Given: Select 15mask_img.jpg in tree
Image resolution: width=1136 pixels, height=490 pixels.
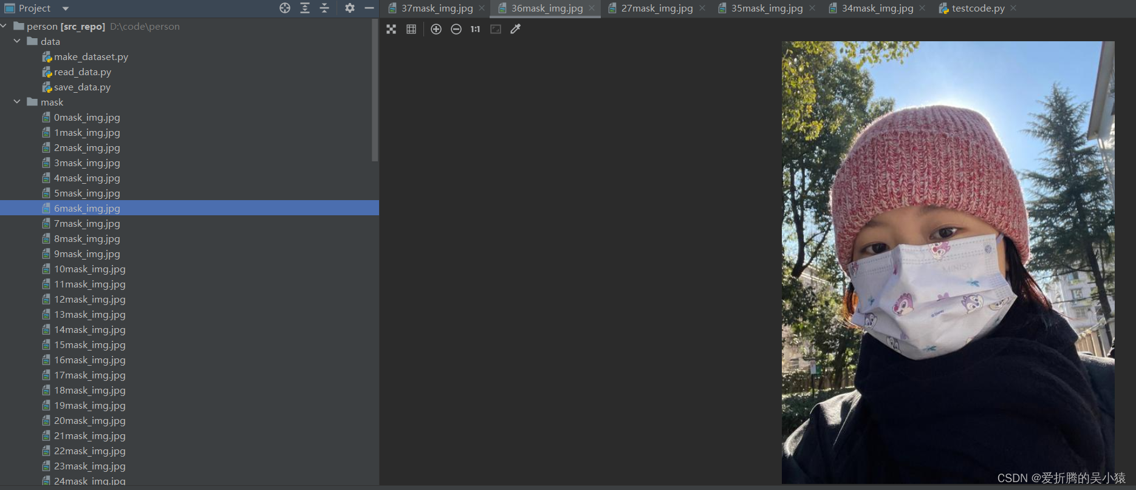Looking at the screenshot, I should coord(90,344).
